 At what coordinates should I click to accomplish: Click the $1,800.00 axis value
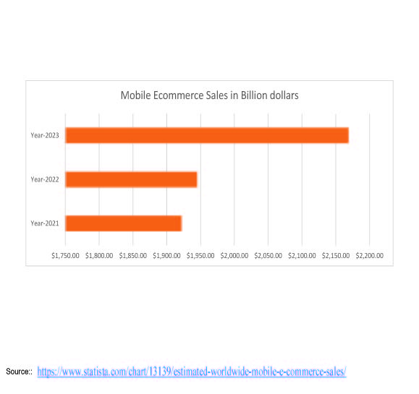pyautogui.click(x=99, y=255)
